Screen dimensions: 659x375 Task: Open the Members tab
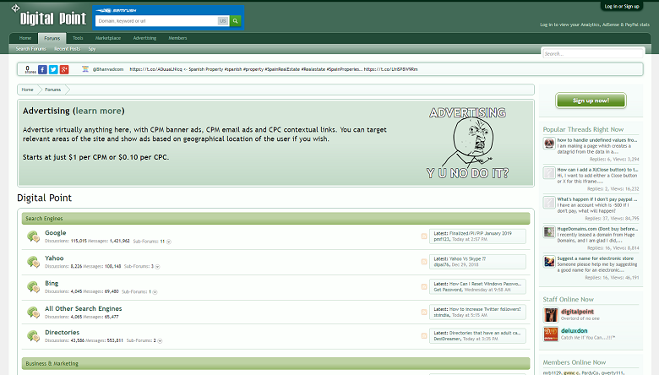click(177, 38)
